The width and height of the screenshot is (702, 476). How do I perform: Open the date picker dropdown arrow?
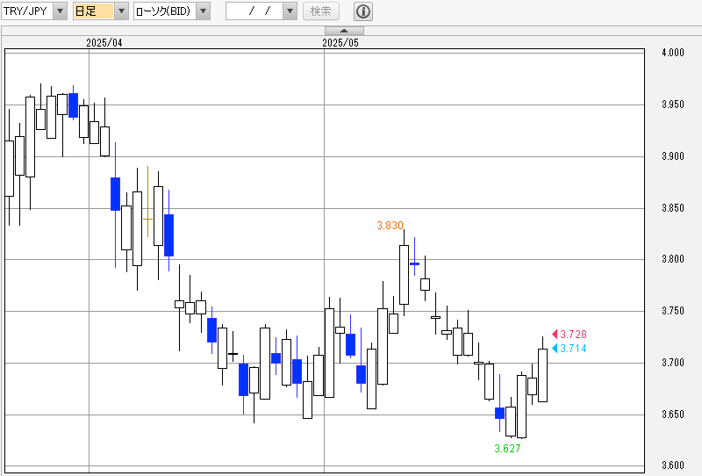coord(290,11)
